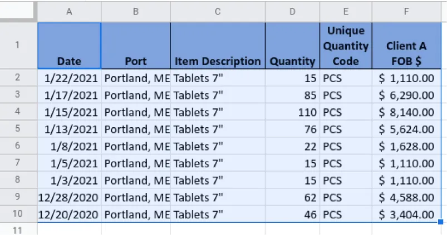Select the cell with date 12/28/2020
The height and width of the screenshot is (235, 447).
[x=69, y=197]
